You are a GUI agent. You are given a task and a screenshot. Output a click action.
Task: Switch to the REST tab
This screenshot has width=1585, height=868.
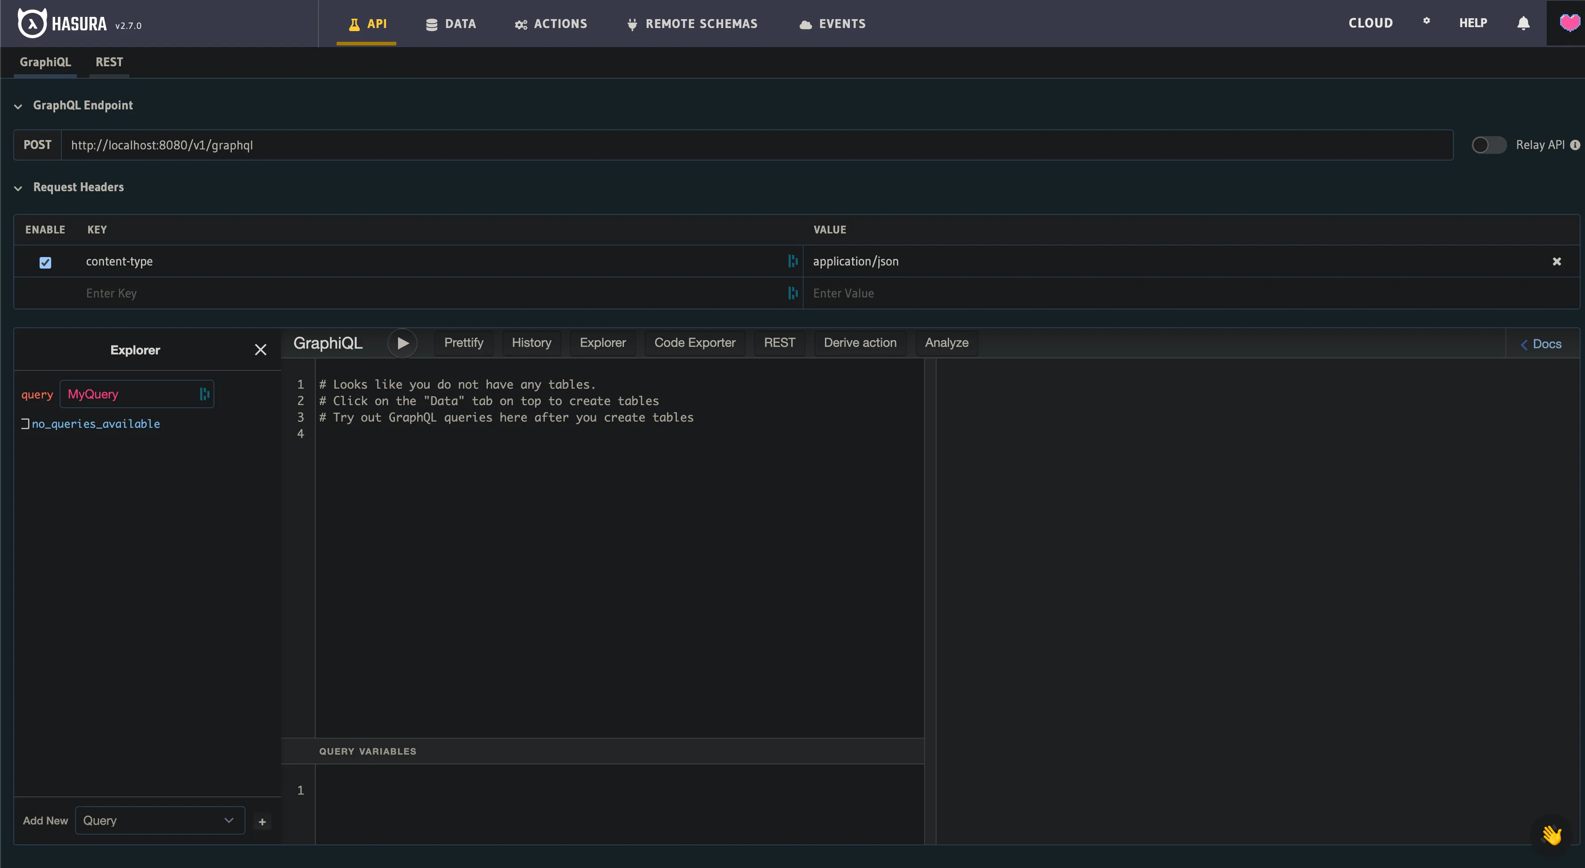point(109,61)
